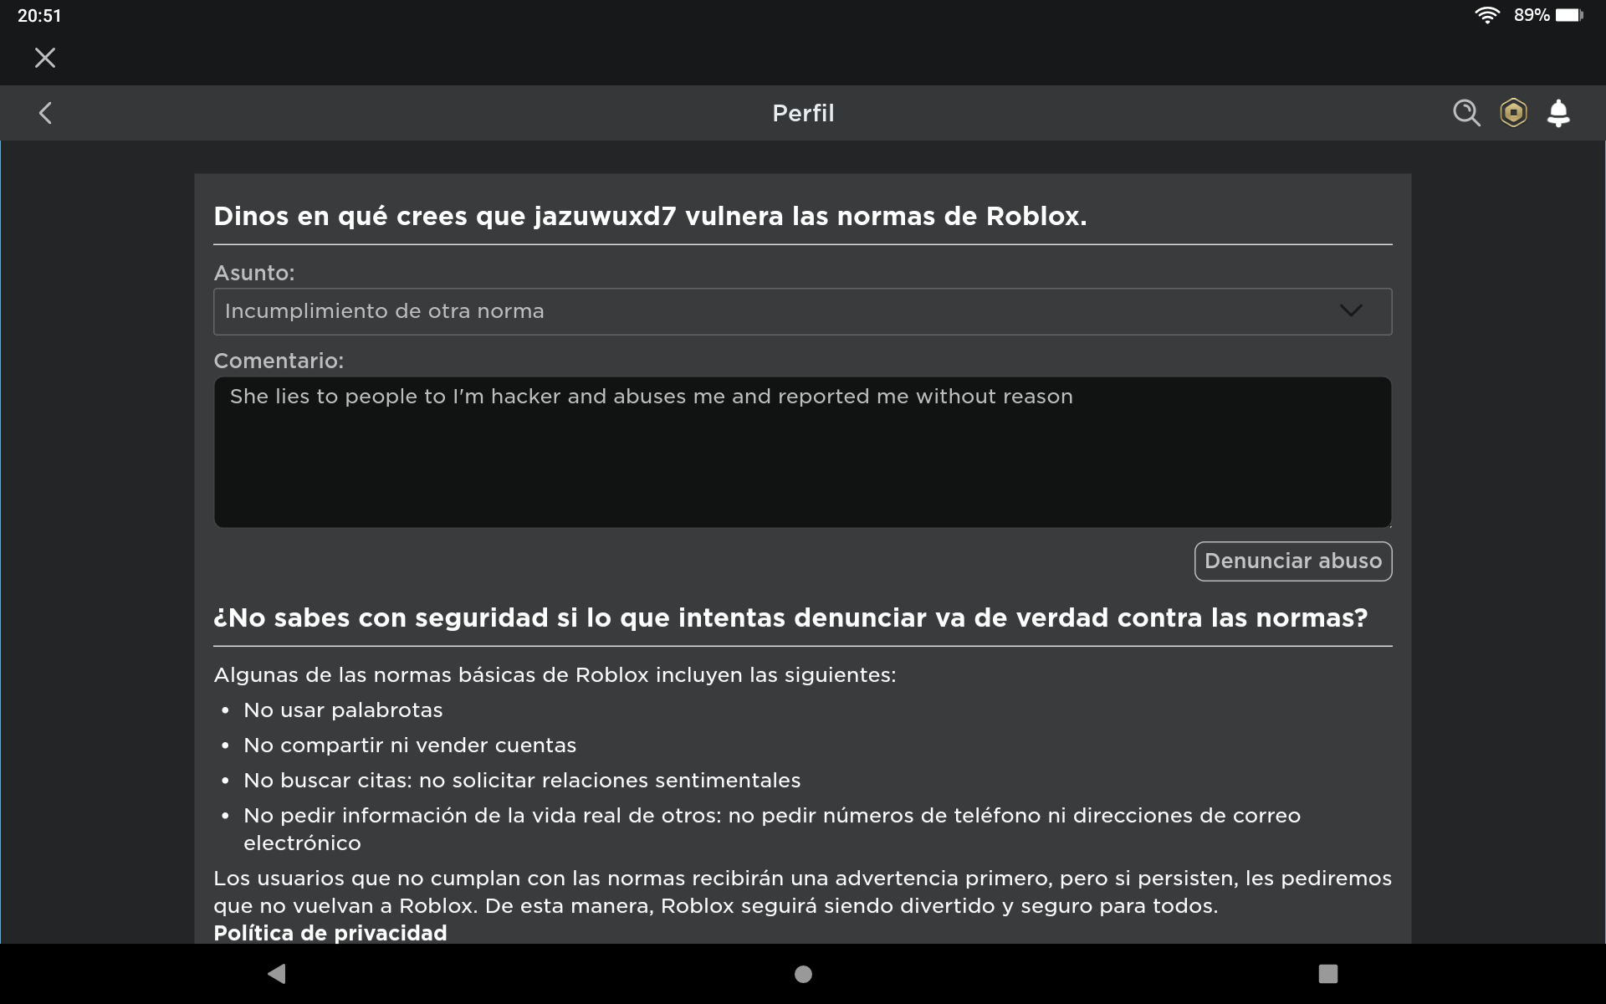Click the dropdown chevron arrow in Asunto

1351,311
